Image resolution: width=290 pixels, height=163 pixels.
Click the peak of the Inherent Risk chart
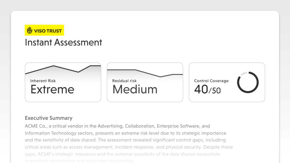pyautogui.click(x=54, y=66)
